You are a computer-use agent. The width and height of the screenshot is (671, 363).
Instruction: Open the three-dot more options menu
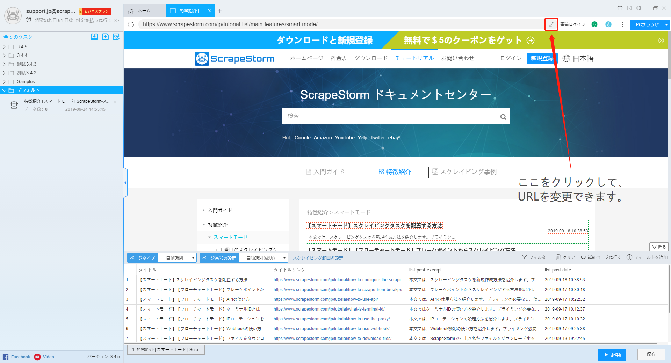[x=622, y=24]
